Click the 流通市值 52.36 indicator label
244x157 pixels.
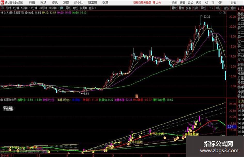123,100
